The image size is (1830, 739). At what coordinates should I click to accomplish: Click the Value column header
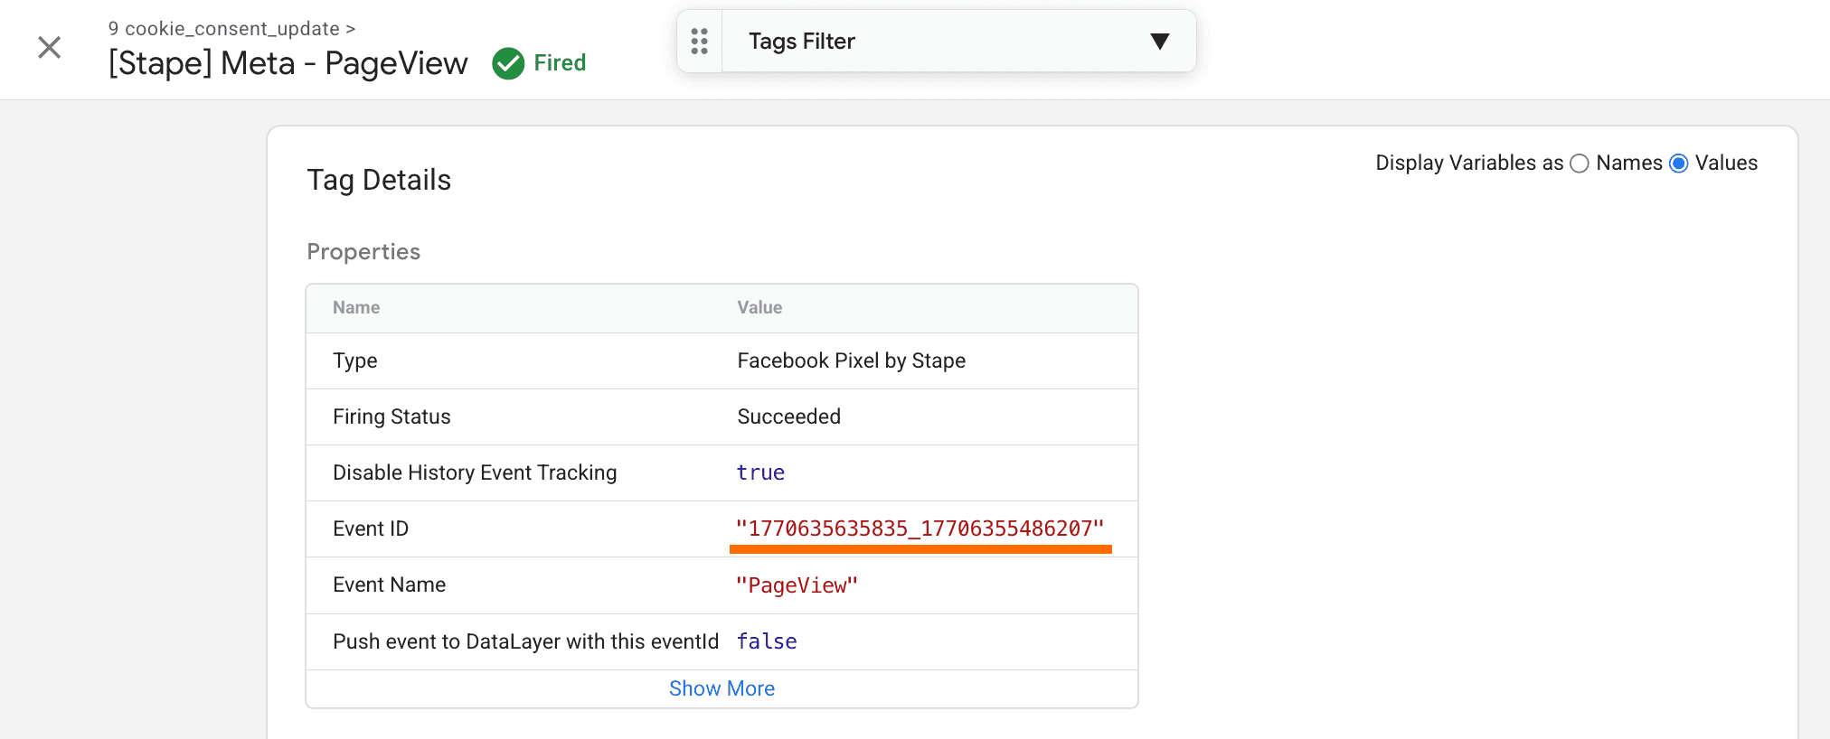point(759,307)
